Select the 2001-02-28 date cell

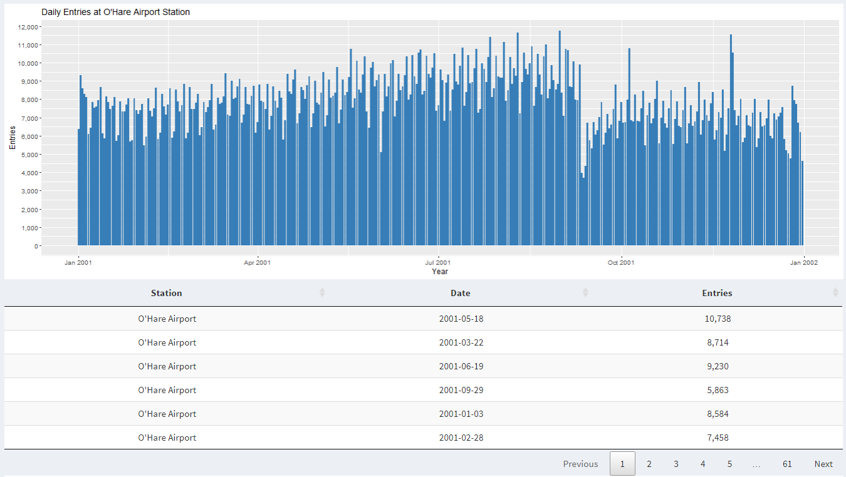click(x=461, y=438)
